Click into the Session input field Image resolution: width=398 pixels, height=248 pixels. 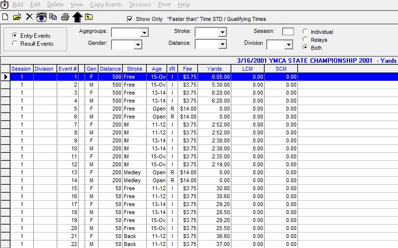pyautogui.click(x=288, y=32)
